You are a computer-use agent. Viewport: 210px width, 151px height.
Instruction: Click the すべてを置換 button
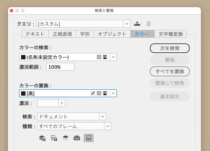click(170, 71)
